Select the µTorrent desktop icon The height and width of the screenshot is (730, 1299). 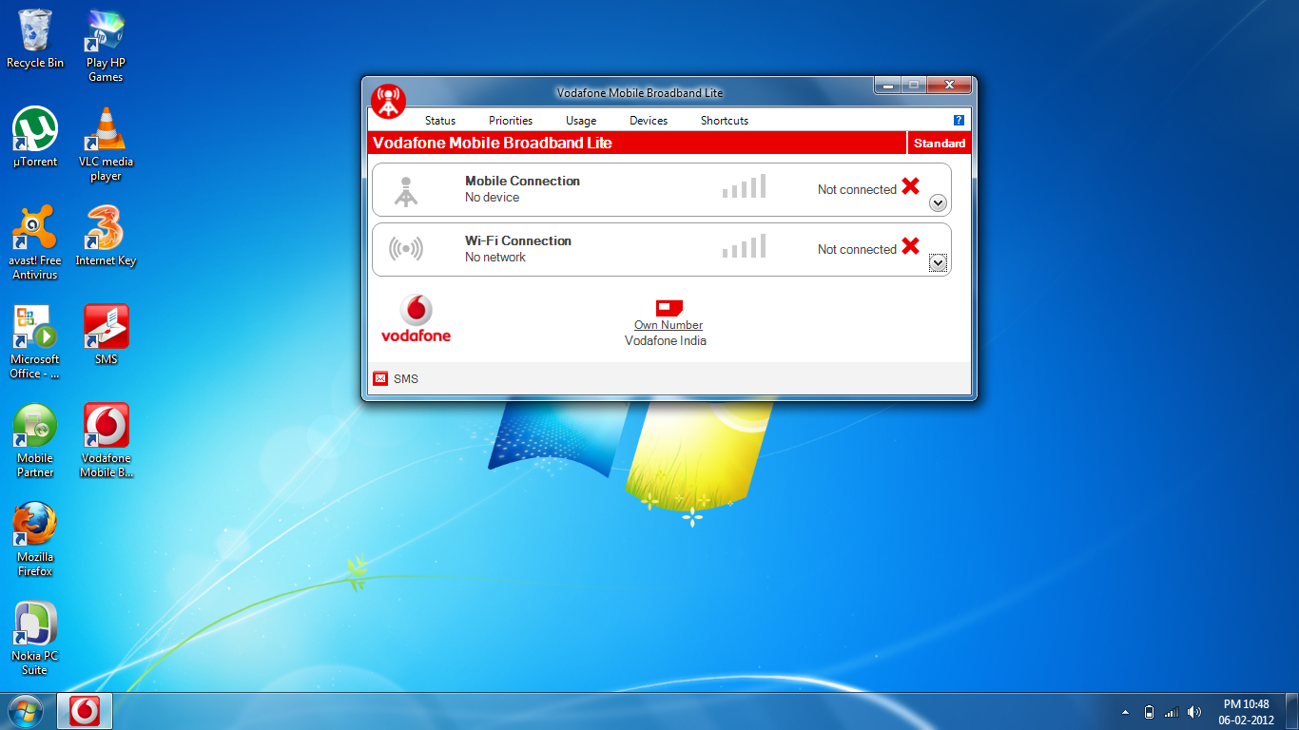point(35,137)
